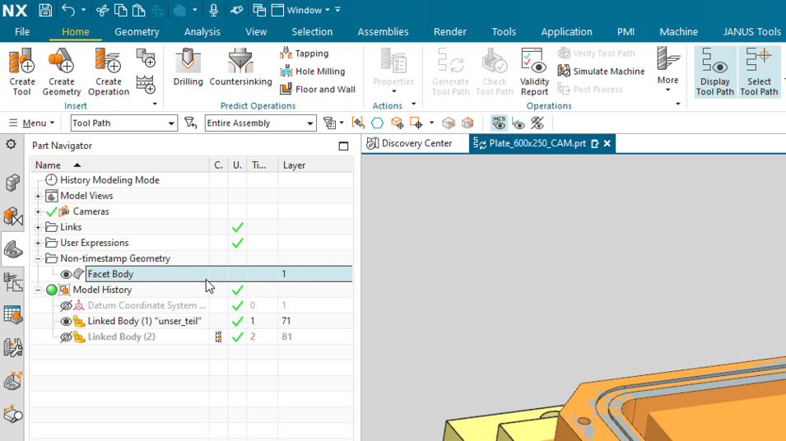Select History Modeling Mode item
Image resolution: width=786 pixels, height=441 pixels.
pos(109,180)
